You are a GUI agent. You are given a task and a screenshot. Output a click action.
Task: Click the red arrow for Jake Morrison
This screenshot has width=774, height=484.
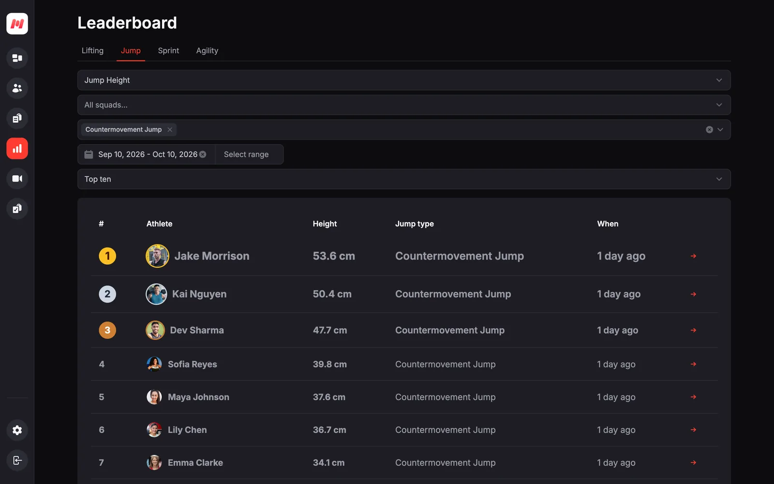point(693,256)
